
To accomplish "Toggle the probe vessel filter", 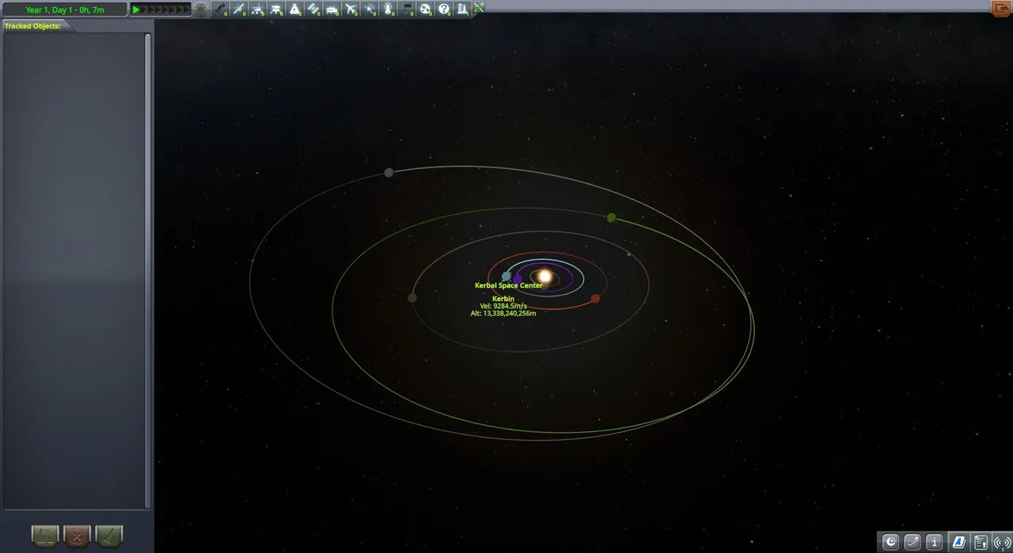I will [239, 9].
